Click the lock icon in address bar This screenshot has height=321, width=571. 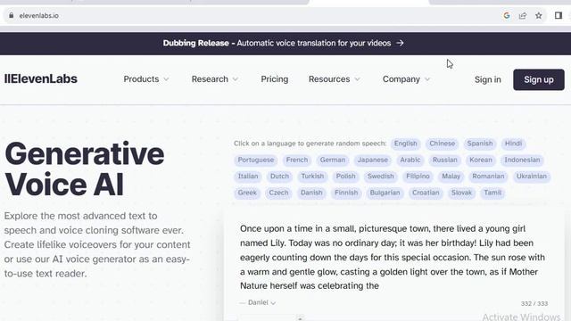click(12, 16)
